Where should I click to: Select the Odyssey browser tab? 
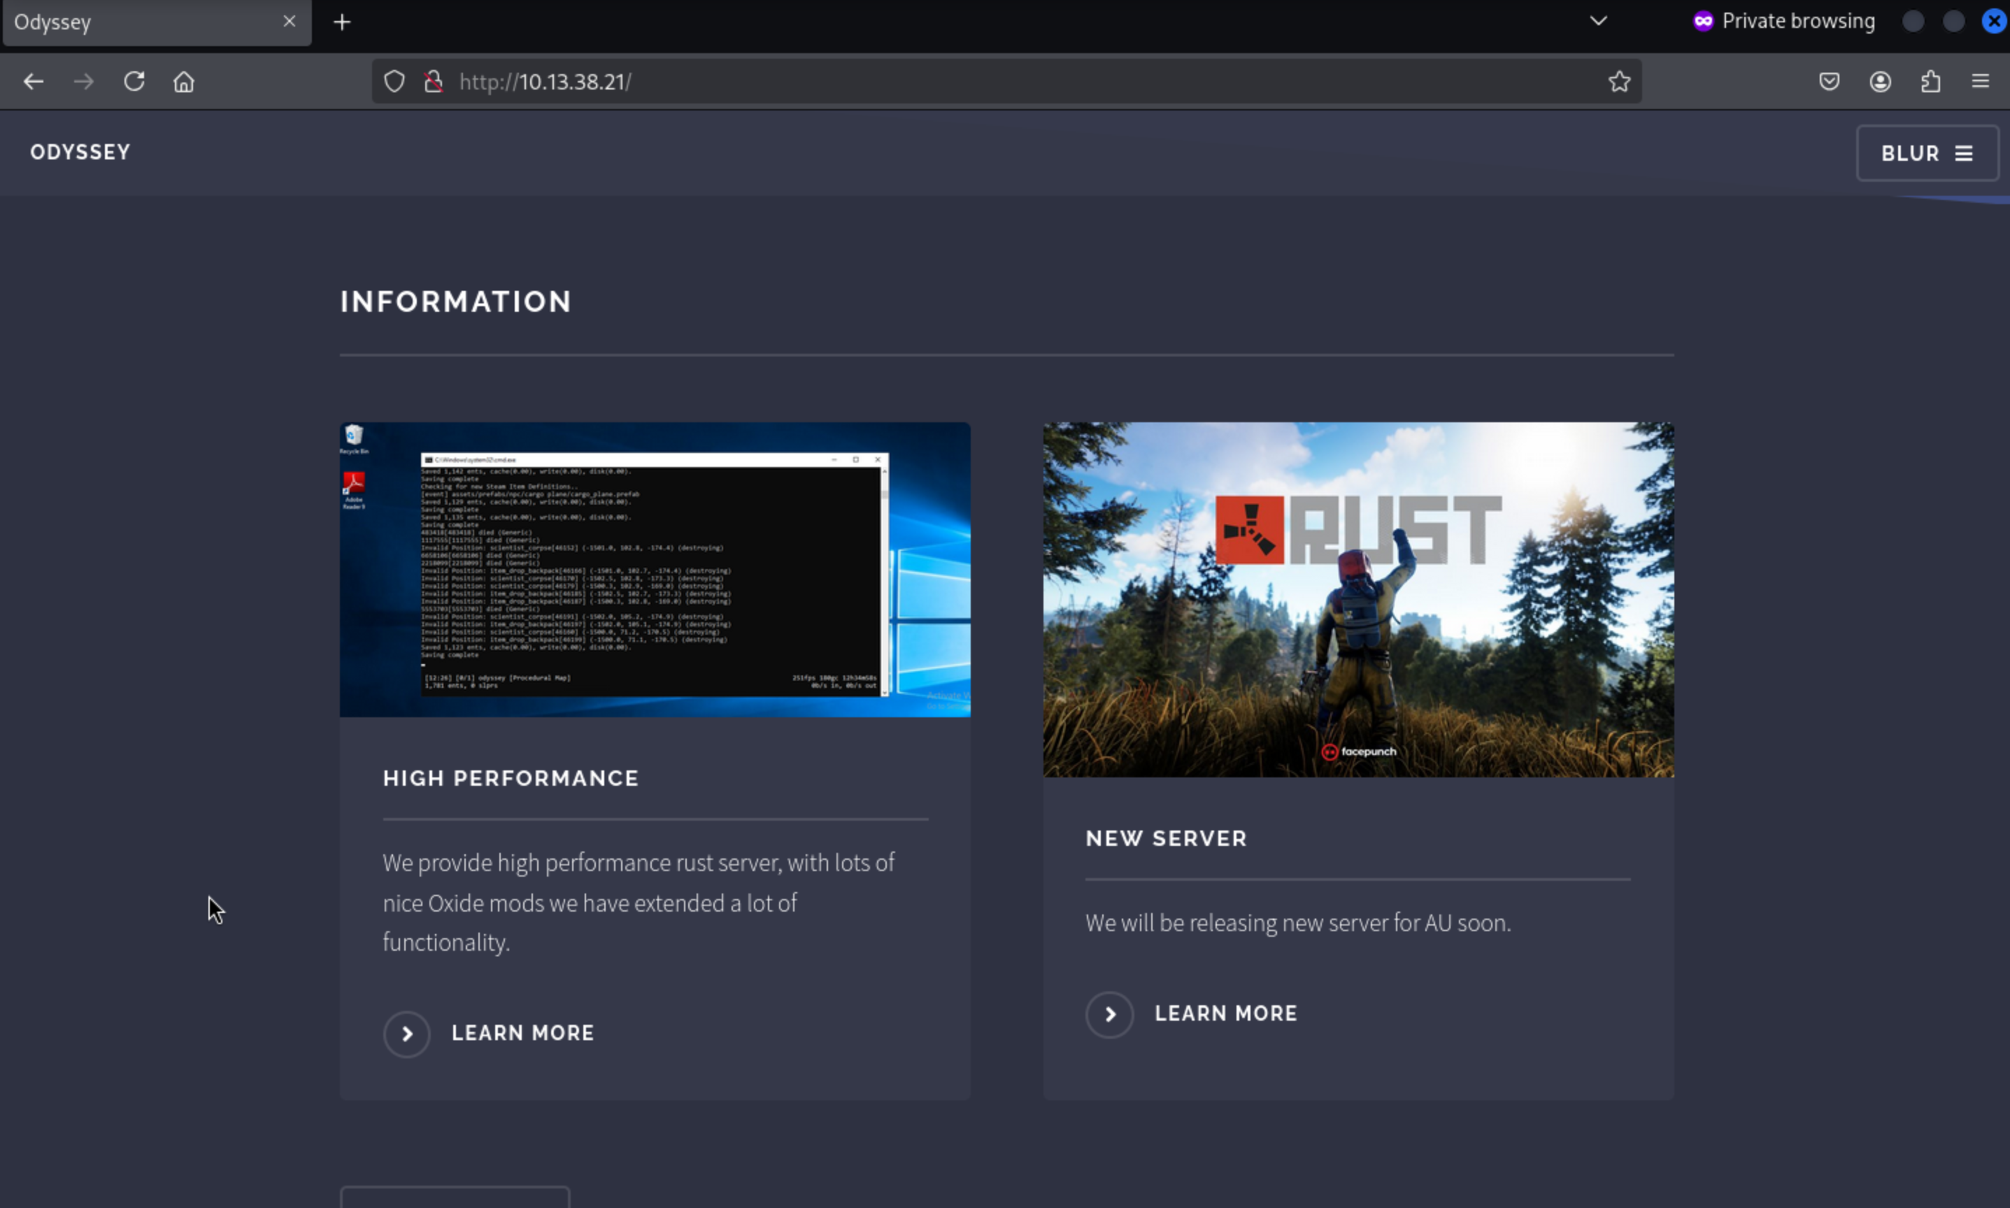click(x=138, y=22)
